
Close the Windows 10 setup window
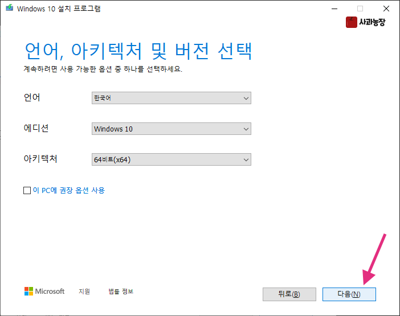tap(386, 9)
